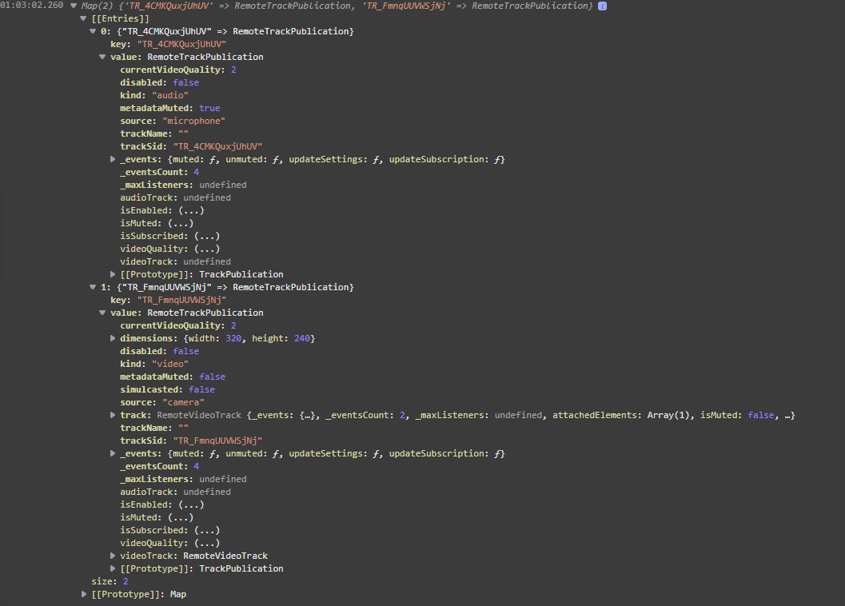Expand the dimensions object showing width and height
845x606 pixels.
point(112,338)
